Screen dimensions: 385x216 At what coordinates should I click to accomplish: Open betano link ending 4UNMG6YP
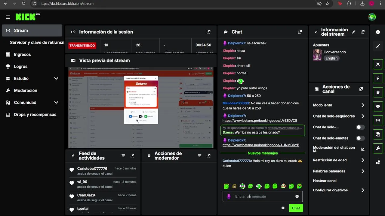(x=261, y=145)
